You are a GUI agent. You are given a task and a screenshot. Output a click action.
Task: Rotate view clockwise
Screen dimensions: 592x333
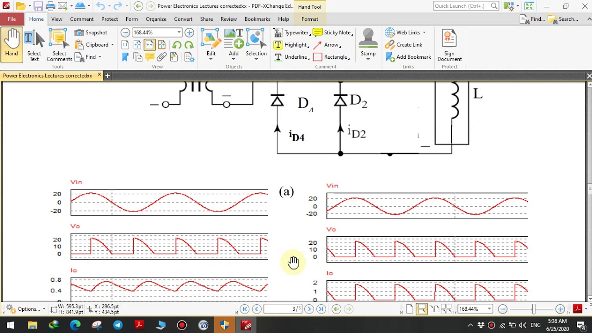click(189, 45)
